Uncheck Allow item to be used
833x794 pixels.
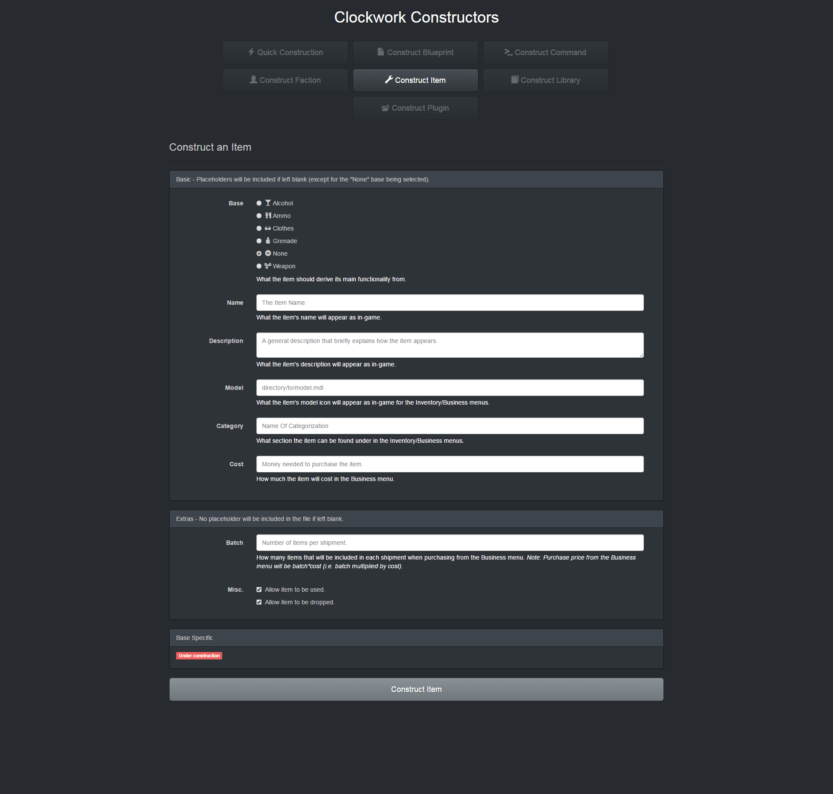(x=259, y=590)
